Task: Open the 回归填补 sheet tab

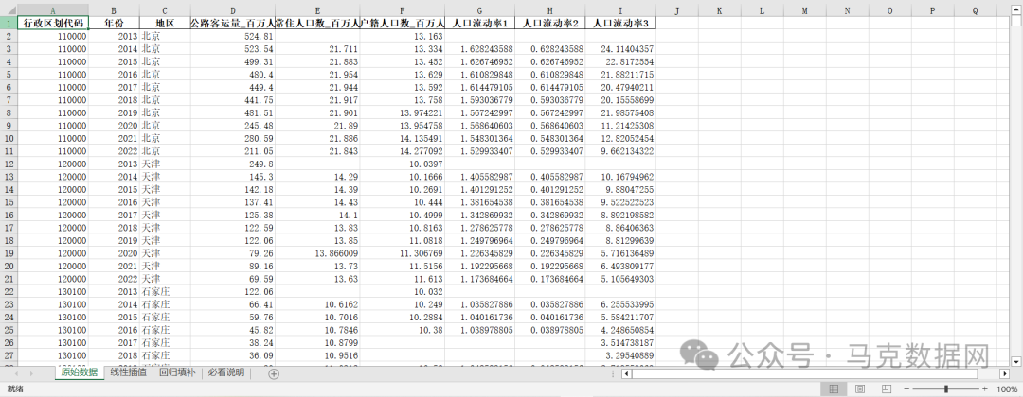Action: 177,373
